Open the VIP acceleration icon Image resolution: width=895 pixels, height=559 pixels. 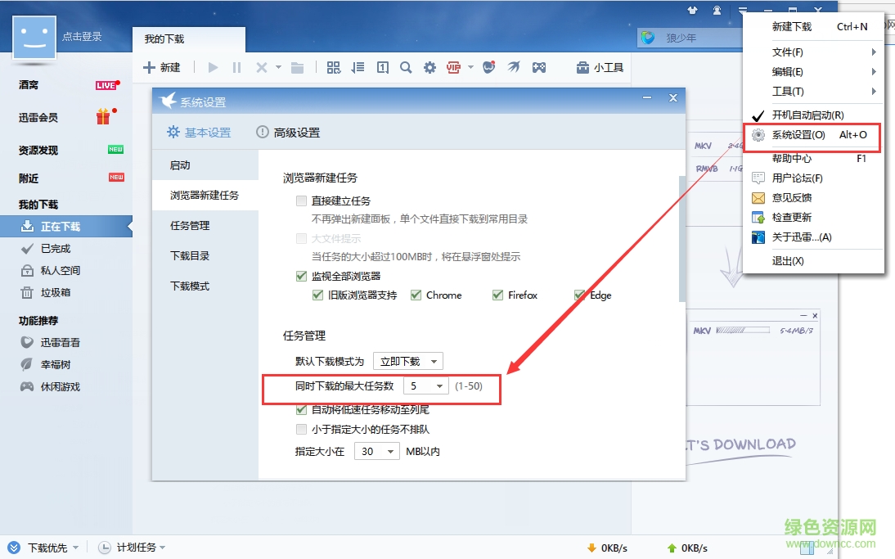coord(453,67)
